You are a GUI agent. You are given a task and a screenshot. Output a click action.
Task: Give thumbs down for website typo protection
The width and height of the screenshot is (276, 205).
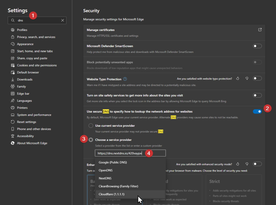pos(247,79)
